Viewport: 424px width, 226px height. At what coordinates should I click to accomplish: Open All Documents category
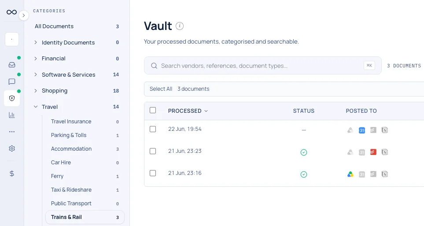coord(77,26)
